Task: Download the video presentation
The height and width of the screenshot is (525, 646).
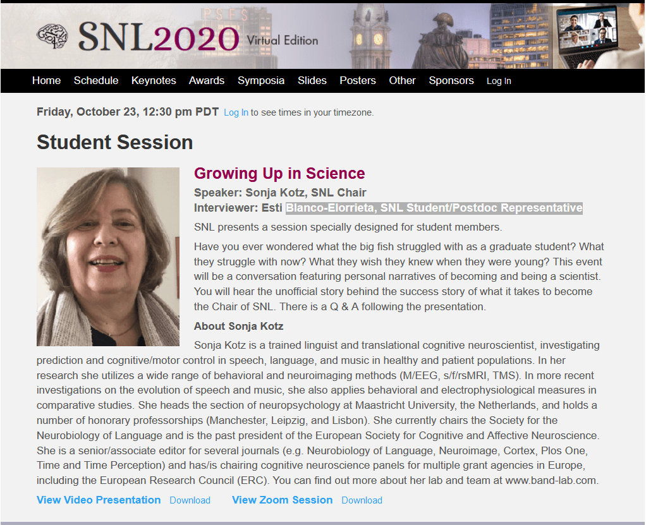Action: click(190, 500)
